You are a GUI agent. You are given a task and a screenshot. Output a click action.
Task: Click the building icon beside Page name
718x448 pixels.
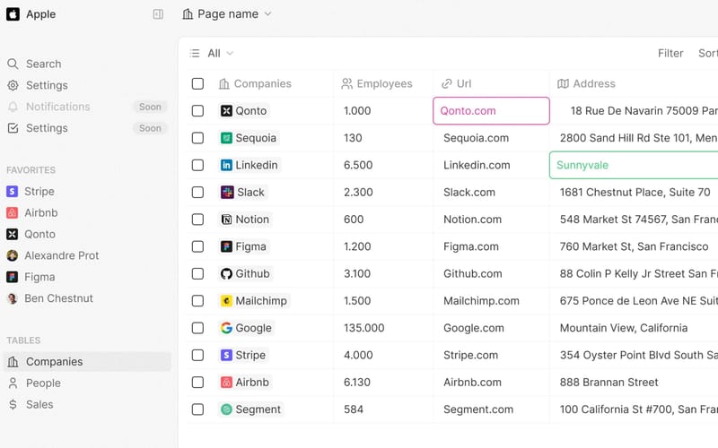tap(188, 14)
